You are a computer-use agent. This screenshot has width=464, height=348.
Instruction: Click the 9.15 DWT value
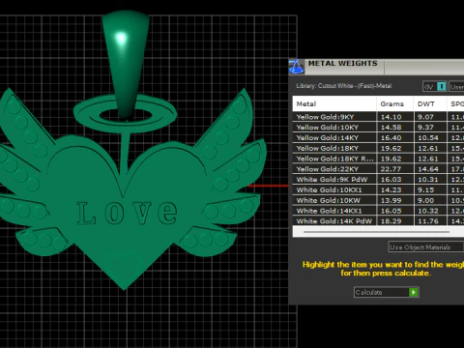425,190
